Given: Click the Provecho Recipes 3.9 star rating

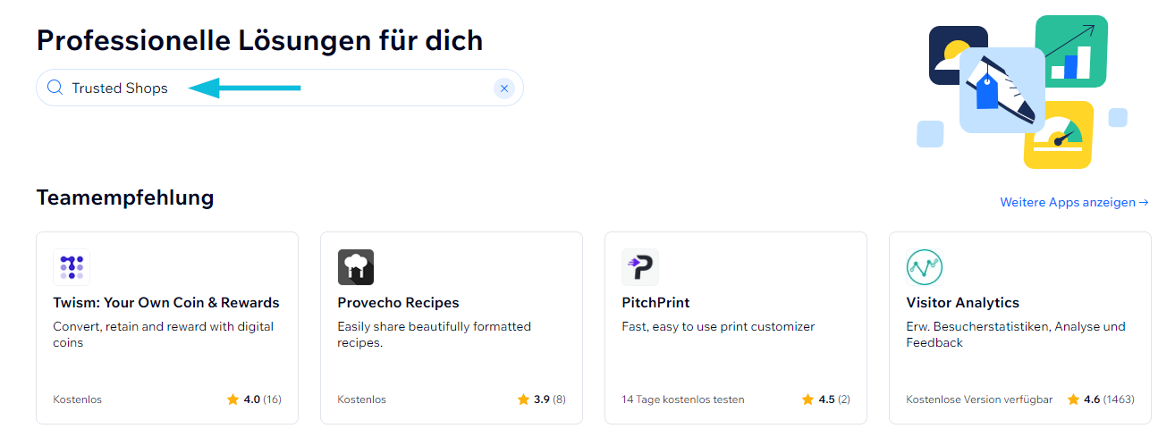Looking at the screenshot, I should point(542,399).
